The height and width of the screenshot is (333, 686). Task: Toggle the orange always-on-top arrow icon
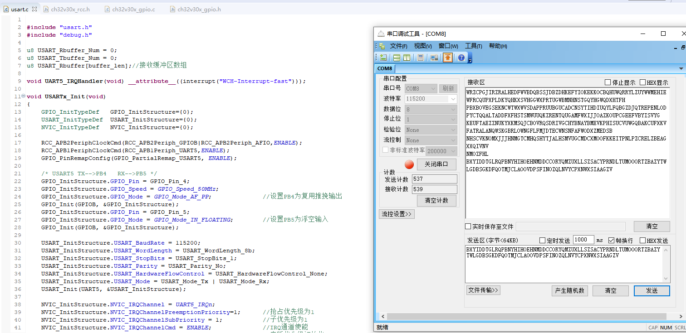tap(448, 58)
